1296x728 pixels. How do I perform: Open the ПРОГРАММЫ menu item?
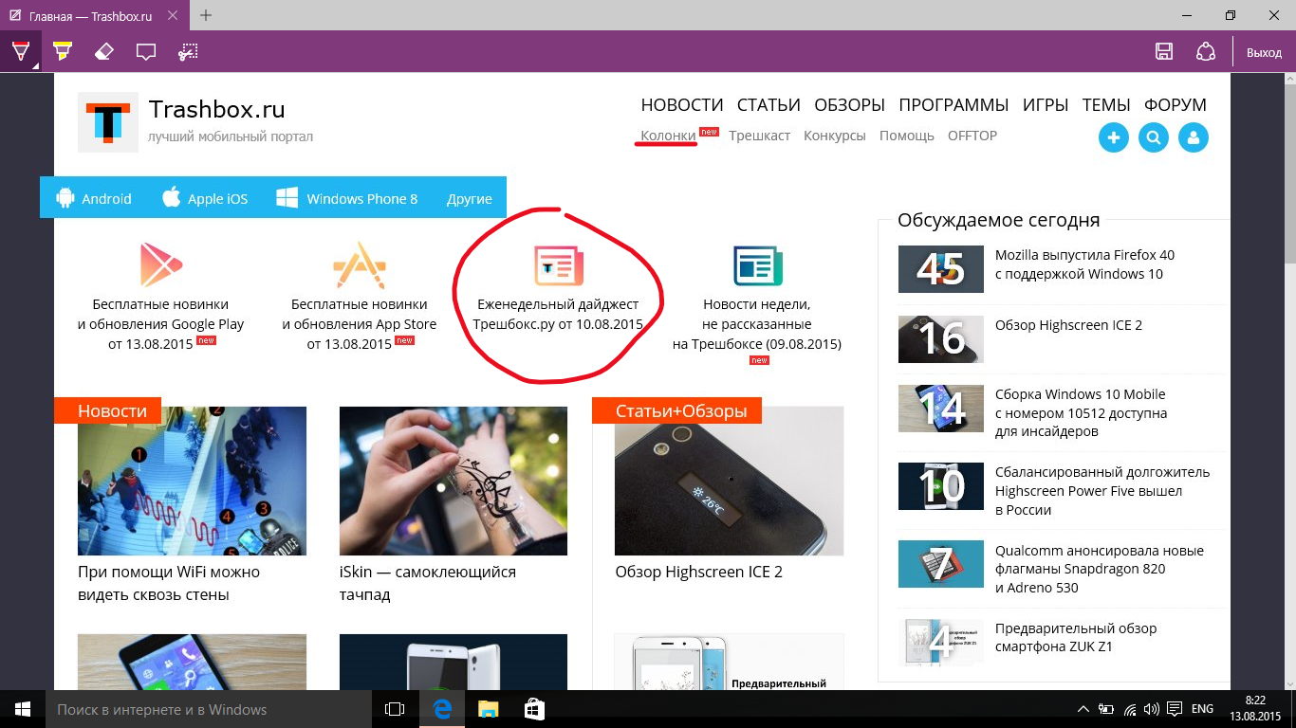pos(953,105)
